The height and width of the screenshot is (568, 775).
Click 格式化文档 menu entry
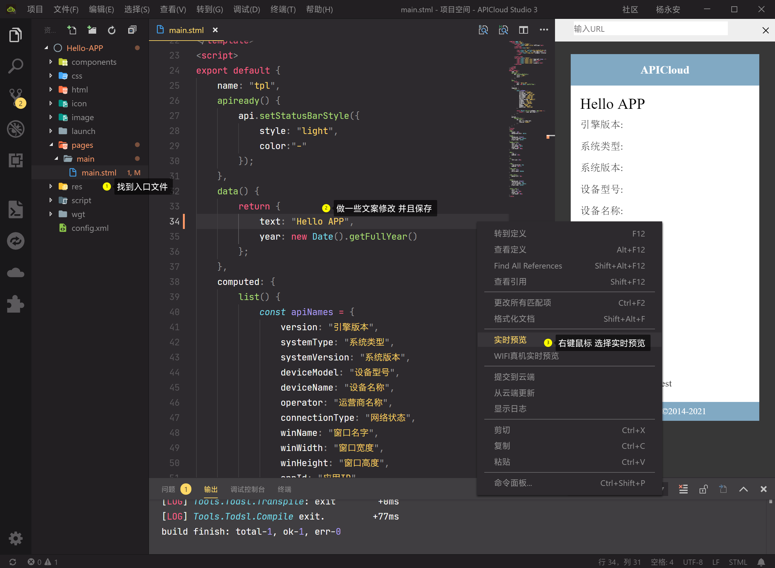tap(514, 319)
